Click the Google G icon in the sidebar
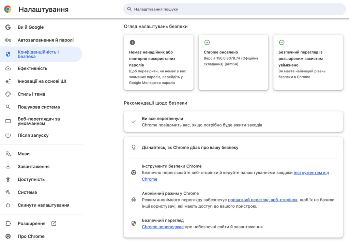This screenshot has width=349, height=242. point(8,27)
